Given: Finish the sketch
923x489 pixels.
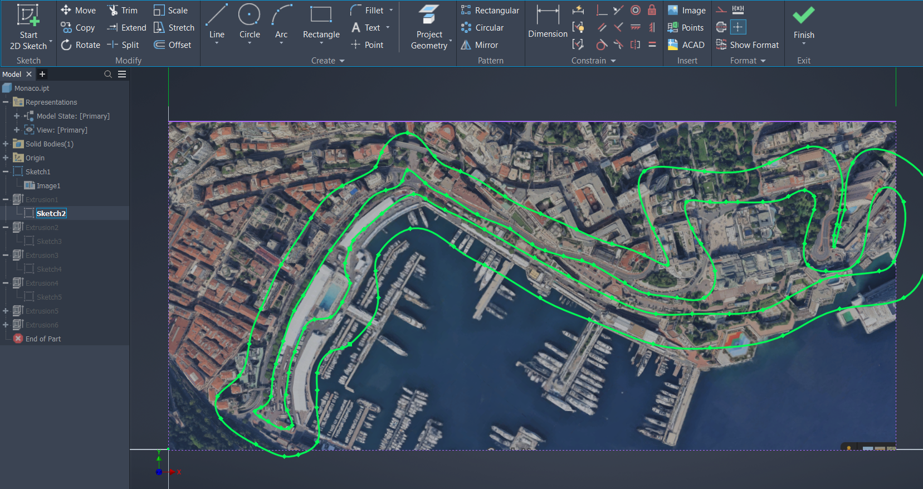Looking at the screenshot, I should click(804, 23).
